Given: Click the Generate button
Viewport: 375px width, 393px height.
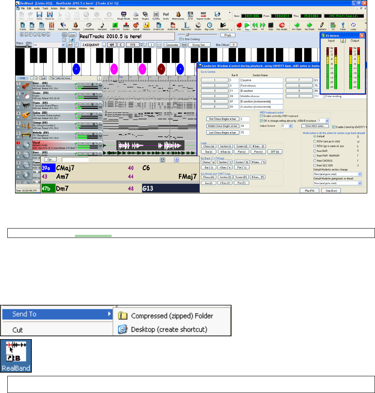Looking at the screenshot, I should click(172, 45).
